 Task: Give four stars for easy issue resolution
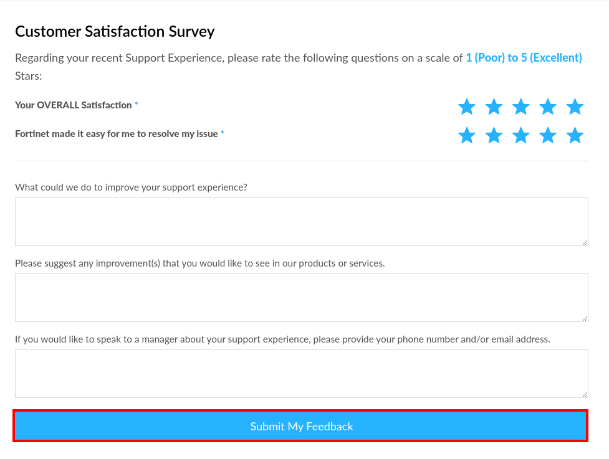(x=548, y=135)
